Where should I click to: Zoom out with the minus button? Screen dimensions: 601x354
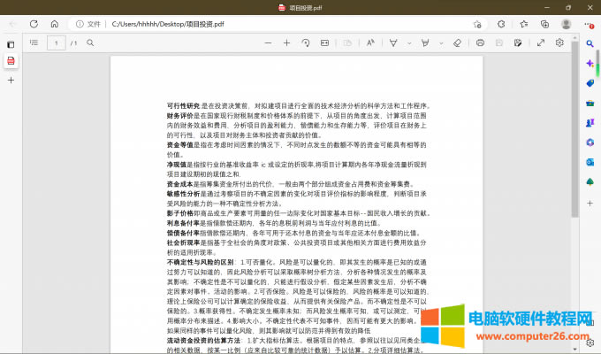(x=266, y=42)
